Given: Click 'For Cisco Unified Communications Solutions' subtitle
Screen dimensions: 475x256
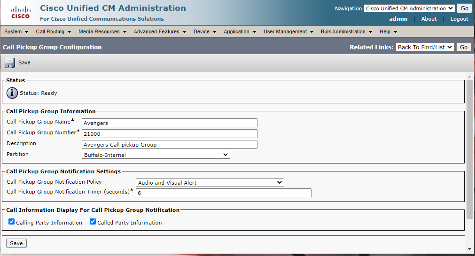Looking at the screenshot, I should click(x=102, y=19).
